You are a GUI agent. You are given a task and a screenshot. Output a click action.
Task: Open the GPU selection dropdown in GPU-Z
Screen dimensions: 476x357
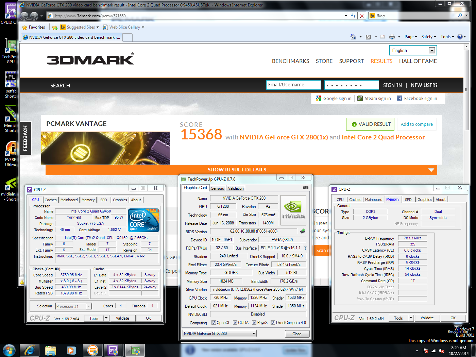[x=219, y=334]
